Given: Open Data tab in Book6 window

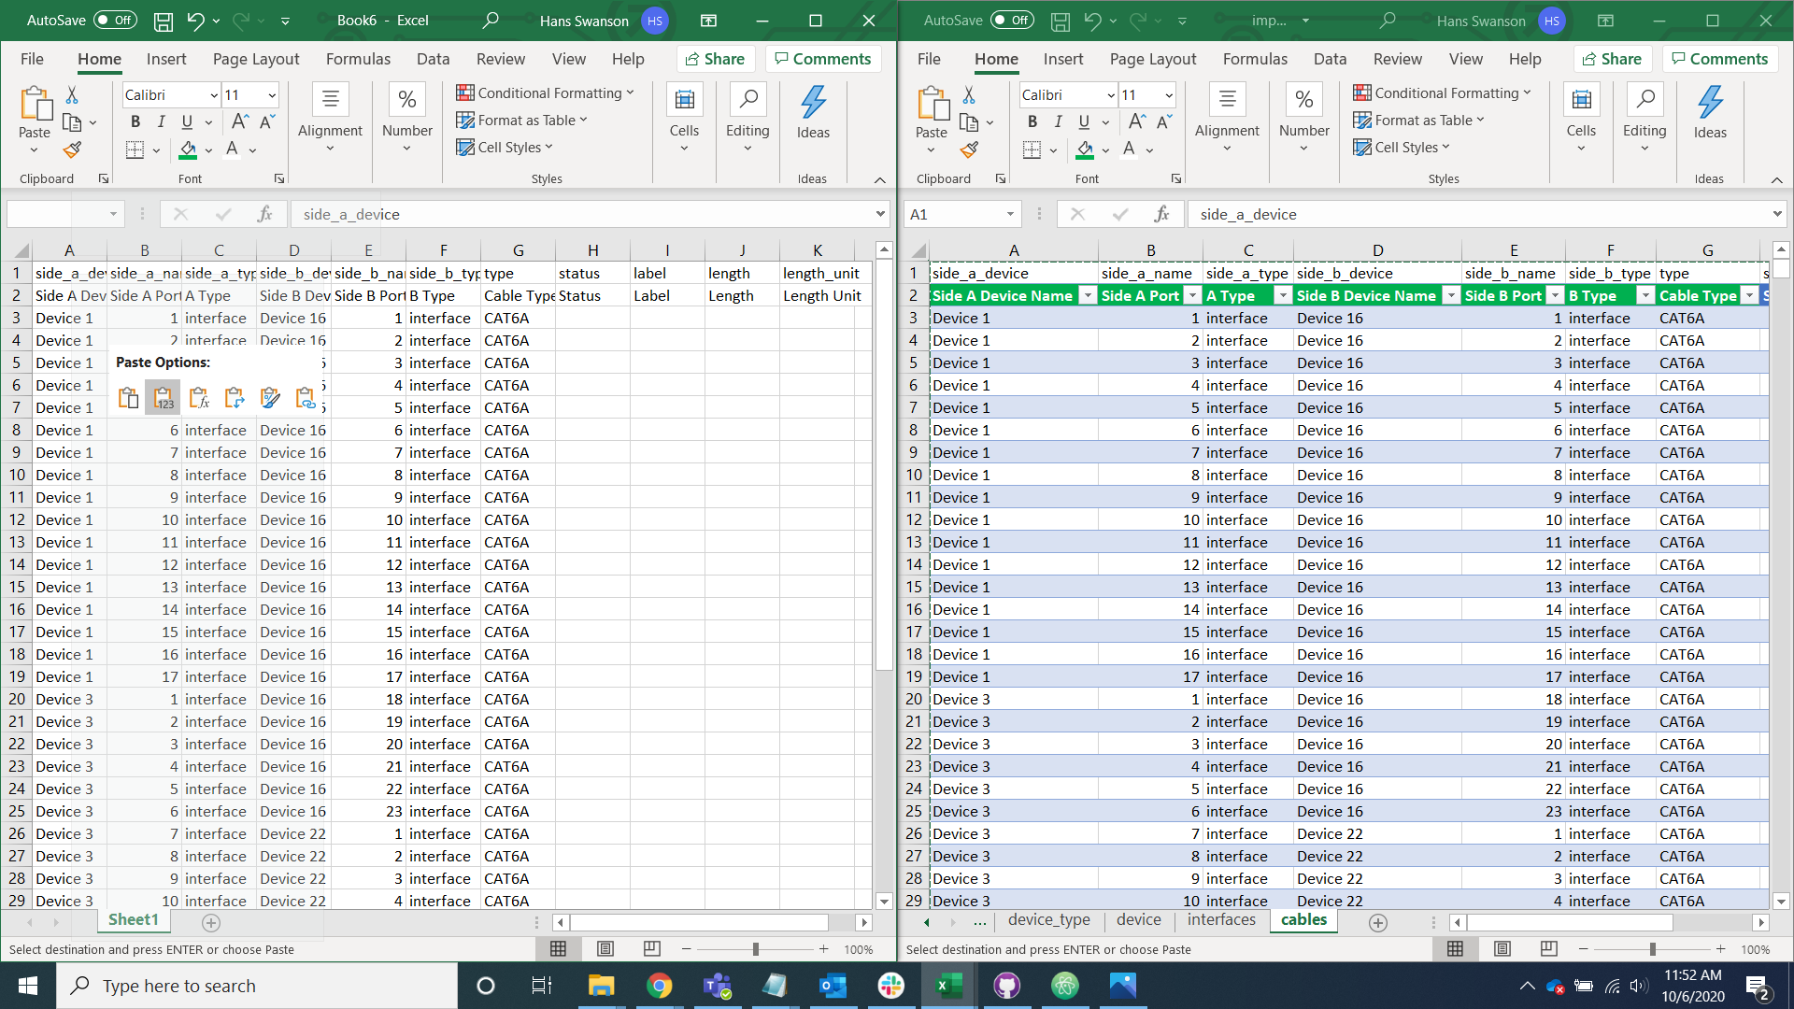Looking at the screenshot, I should pyautogui.click(x=433, y=59).
